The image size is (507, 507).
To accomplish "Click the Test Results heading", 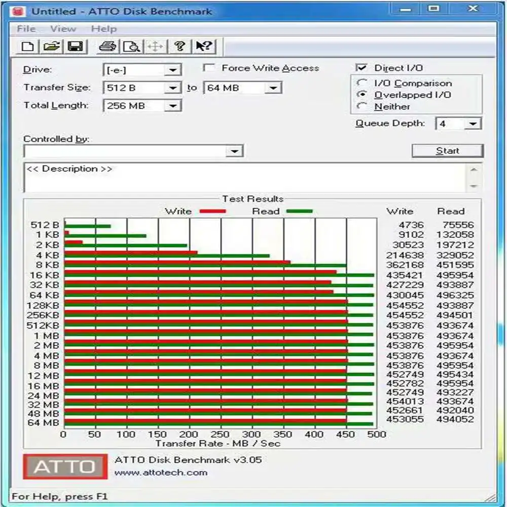I will [252, 199].
